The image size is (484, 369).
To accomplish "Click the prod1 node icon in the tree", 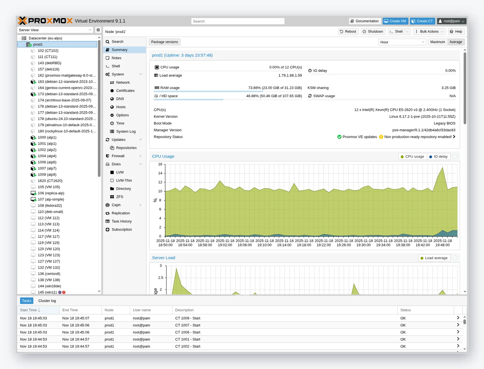I will click(29, 45).
